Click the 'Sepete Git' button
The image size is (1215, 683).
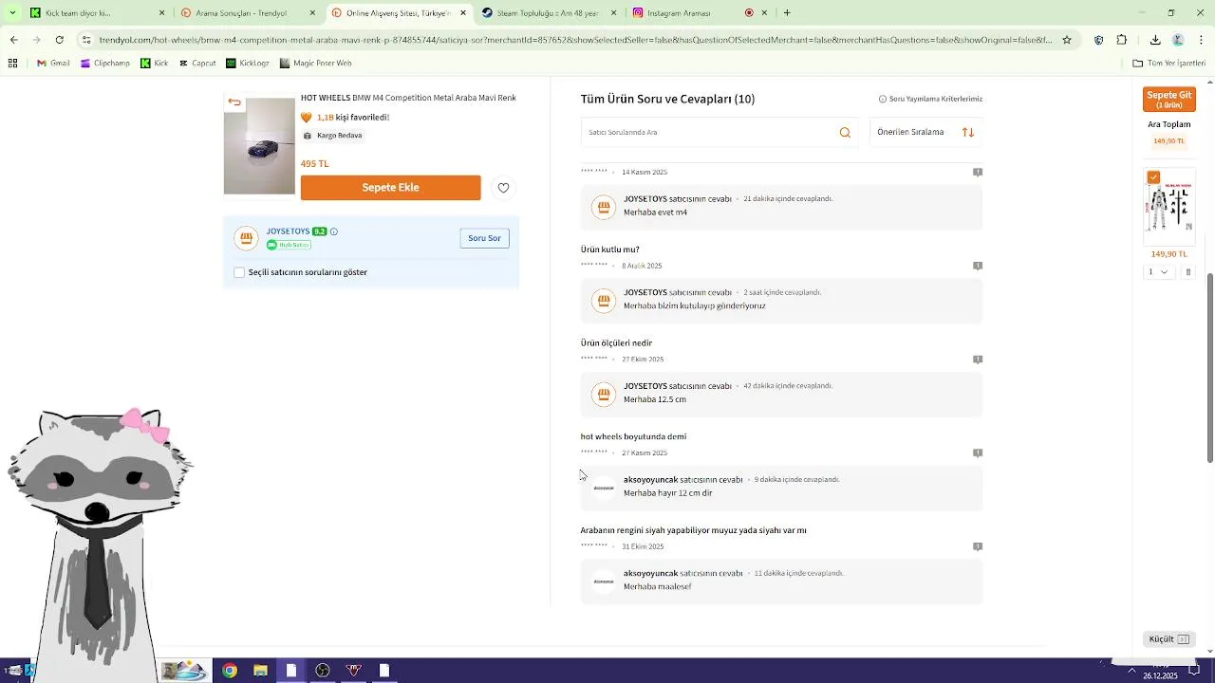pos(1169,100)
